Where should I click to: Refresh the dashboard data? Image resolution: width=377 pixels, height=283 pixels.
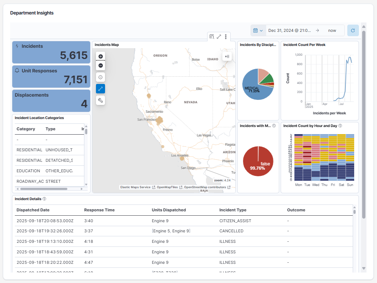click(x=353, y=30)
